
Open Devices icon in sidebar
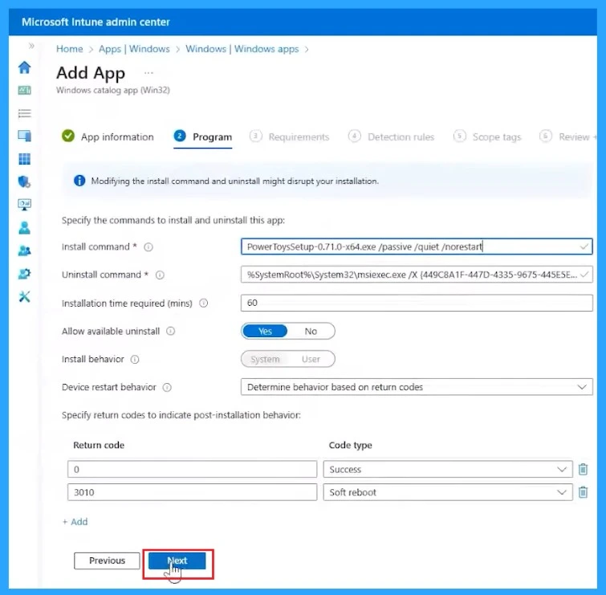[x=24, y=136]
